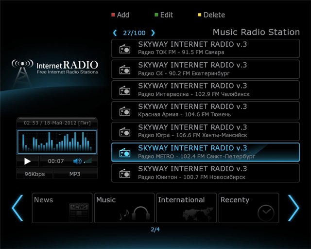
Task: Select station Радио METRO - 102.4 FM Санкт-Петербург
Action: pos(206,152)
